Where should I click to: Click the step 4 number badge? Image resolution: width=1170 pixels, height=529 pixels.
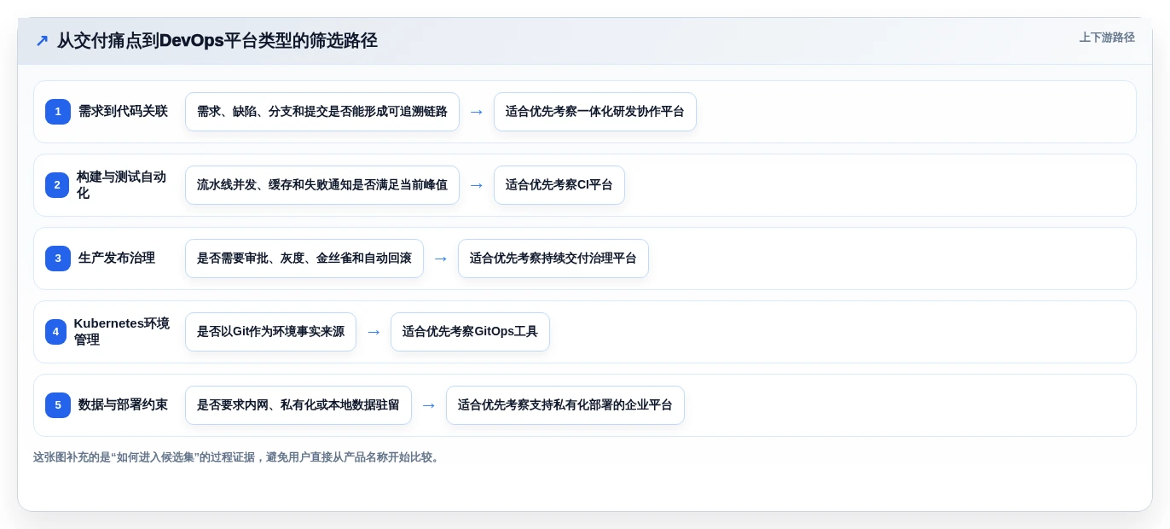click(x=56, y=332)
